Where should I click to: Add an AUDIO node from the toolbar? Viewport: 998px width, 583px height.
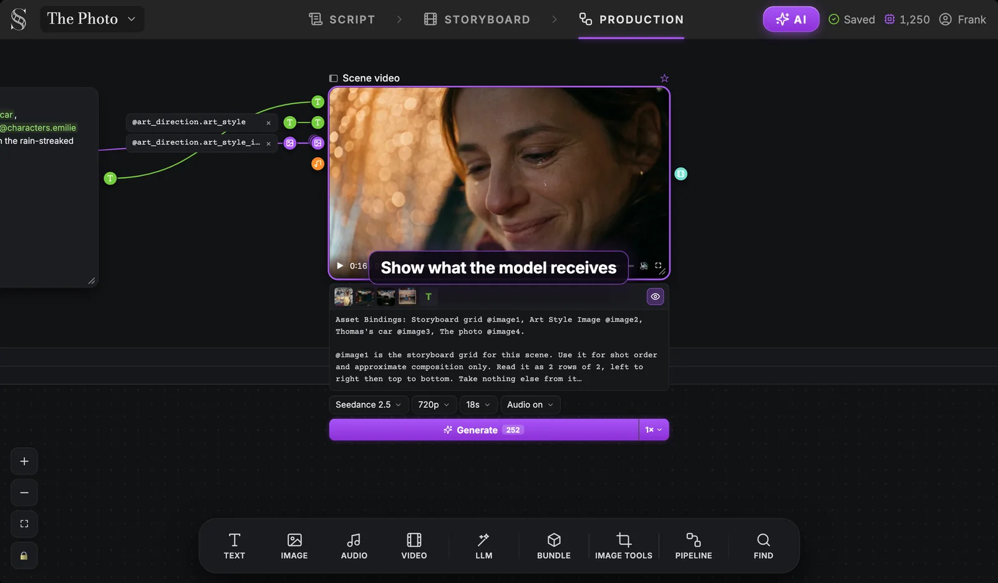click(354, 546)
